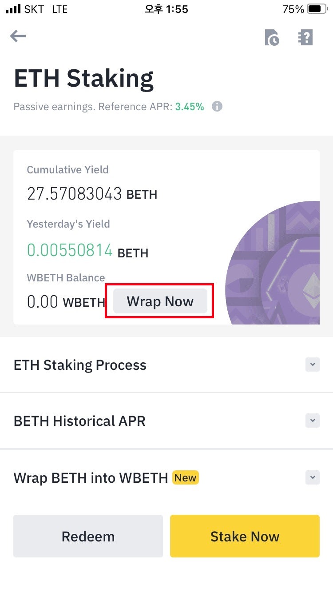Tap the cellular signal bars icon

[x=13, y=9]
